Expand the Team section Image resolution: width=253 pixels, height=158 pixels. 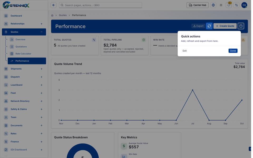point(41,117)
